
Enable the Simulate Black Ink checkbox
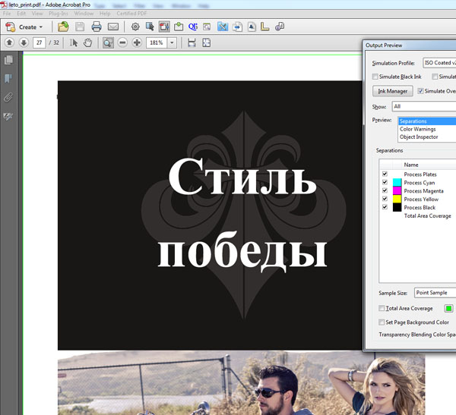point(375,77)
